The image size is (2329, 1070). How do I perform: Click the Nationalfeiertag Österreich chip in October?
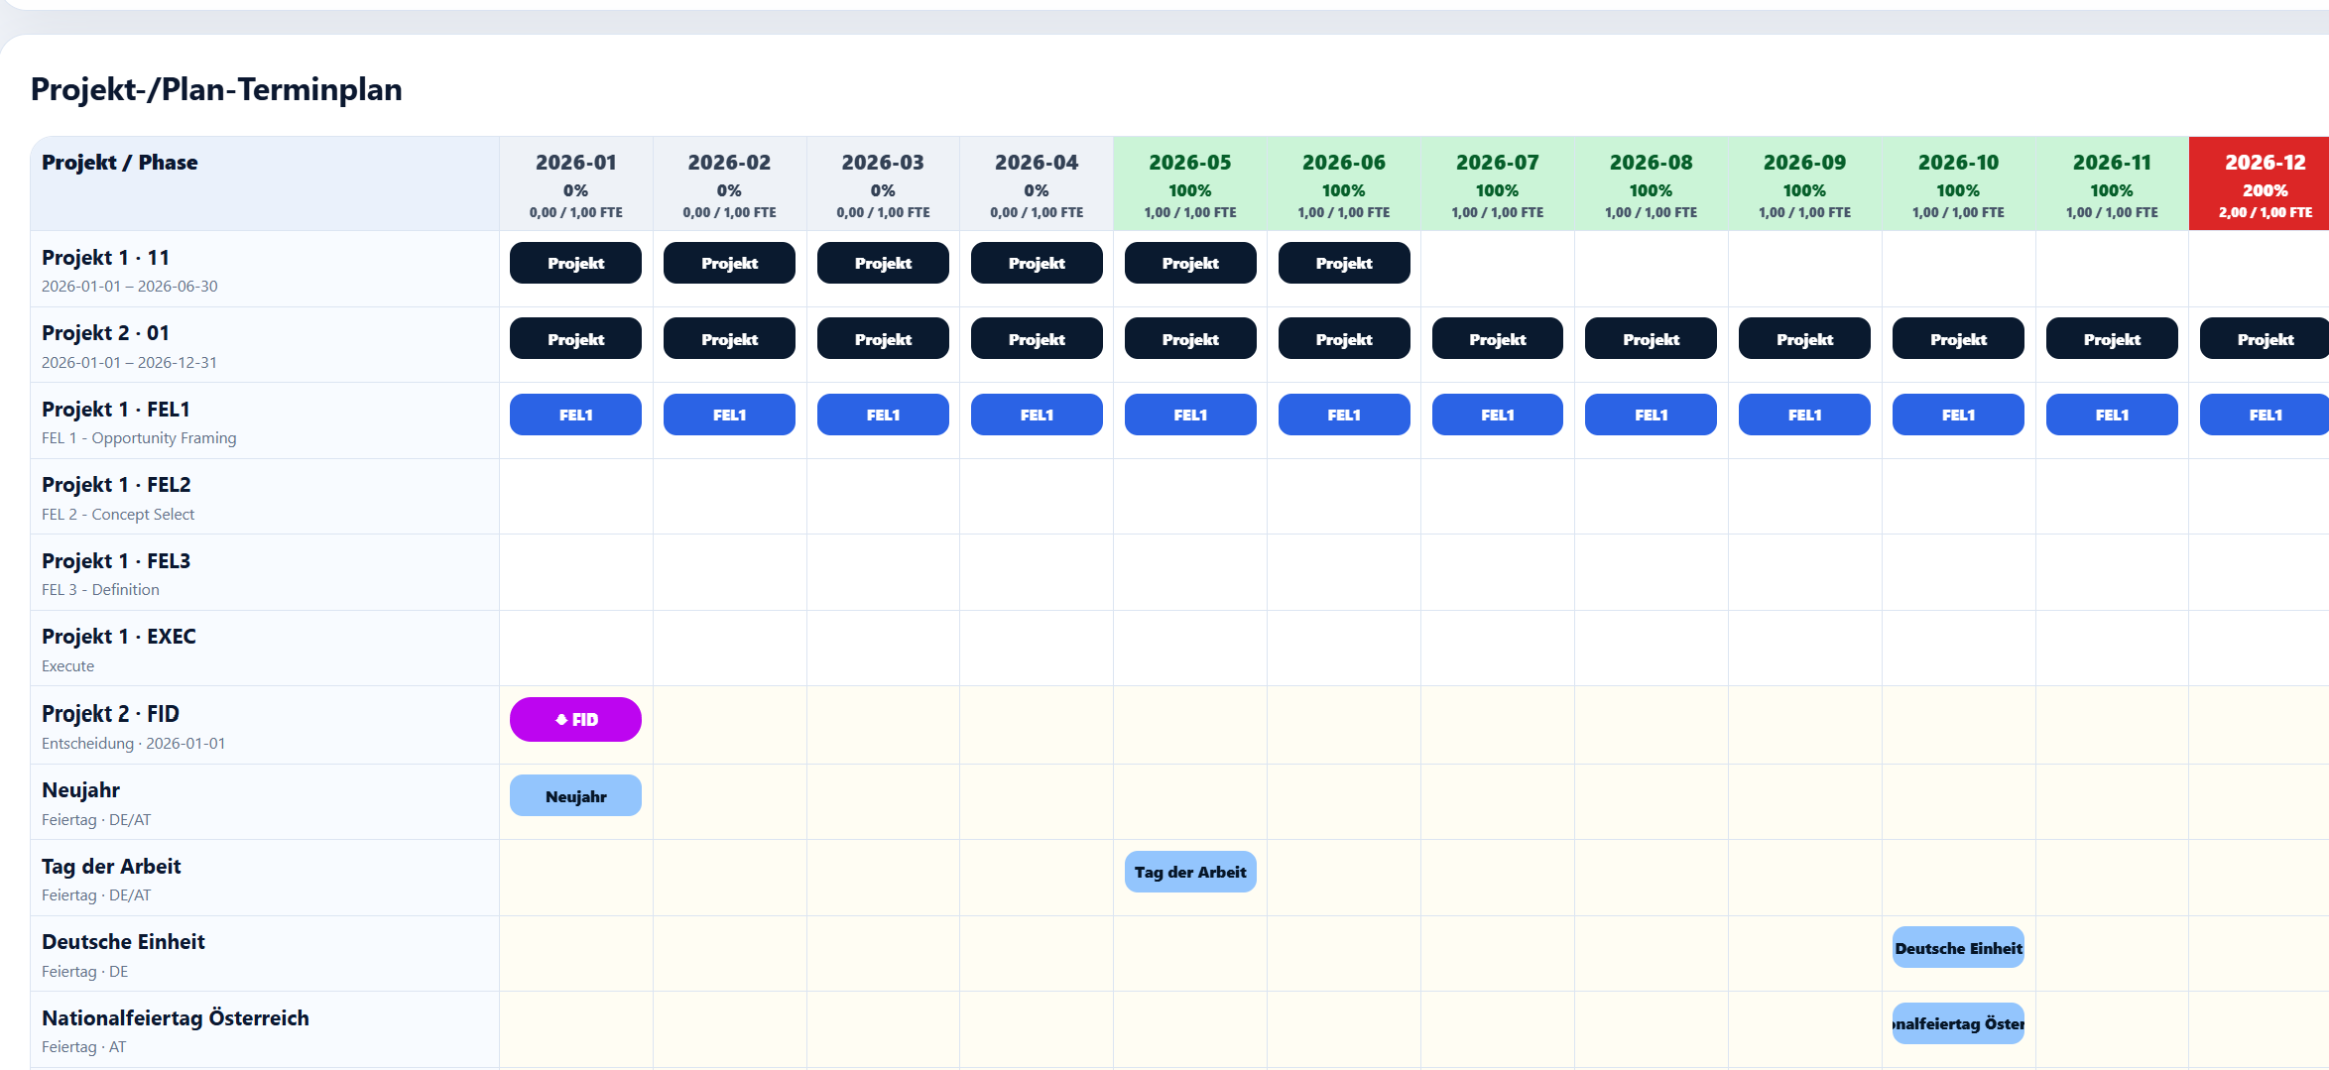coord(1958,1023)
